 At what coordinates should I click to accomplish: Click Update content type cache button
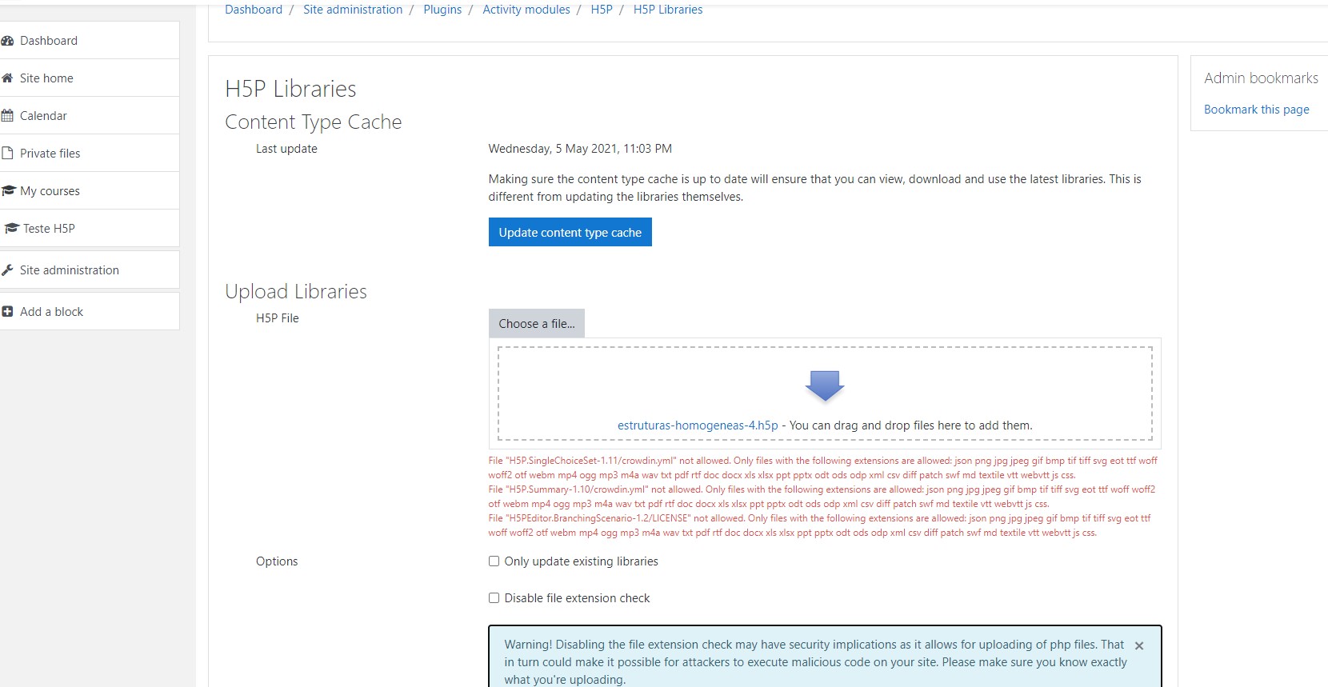(570, 233)
